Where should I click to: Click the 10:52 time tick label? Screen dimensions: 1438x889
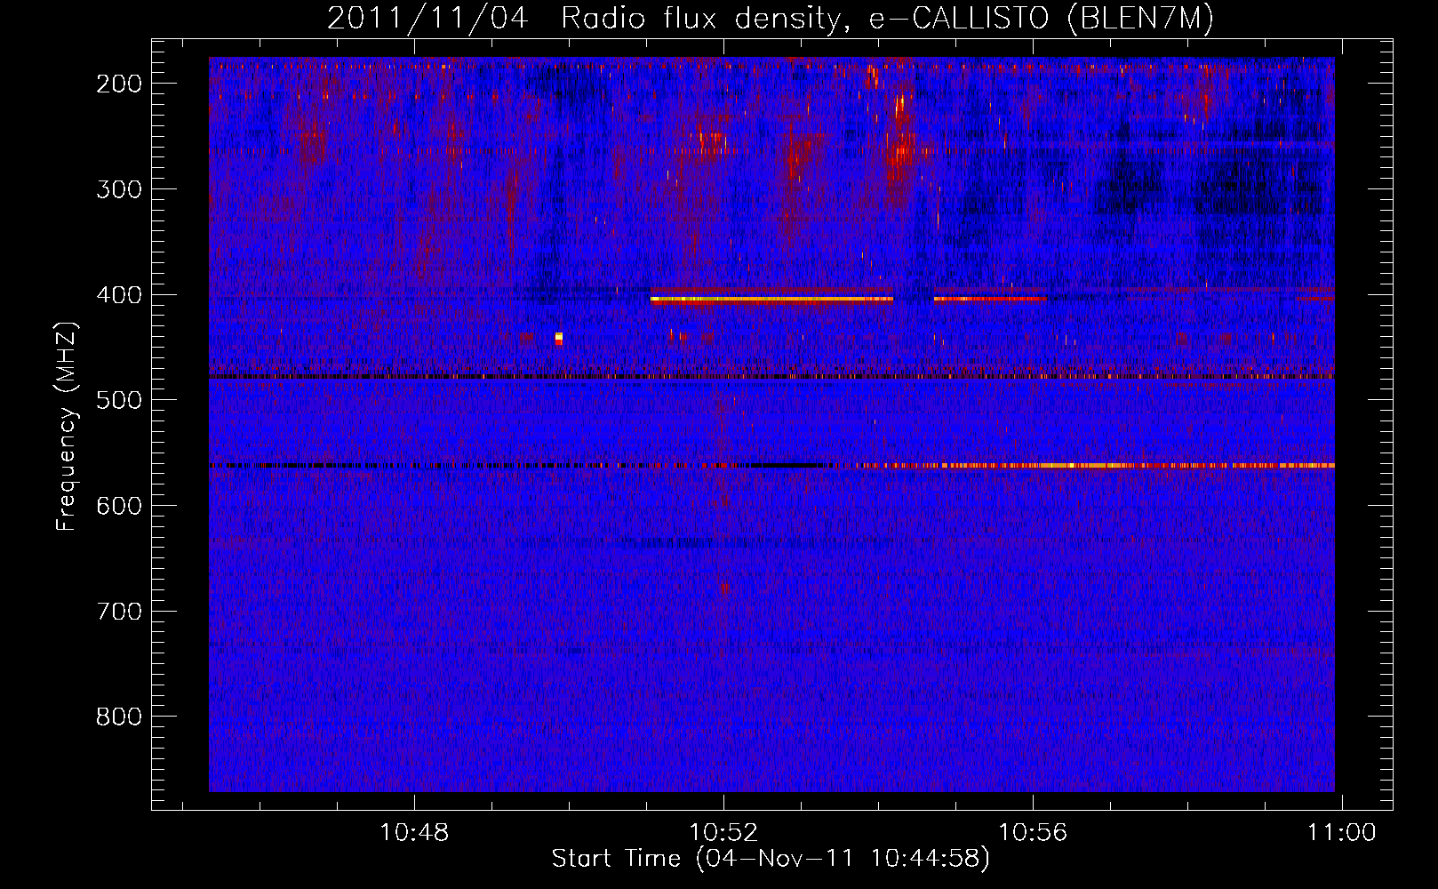click(723, 833)
